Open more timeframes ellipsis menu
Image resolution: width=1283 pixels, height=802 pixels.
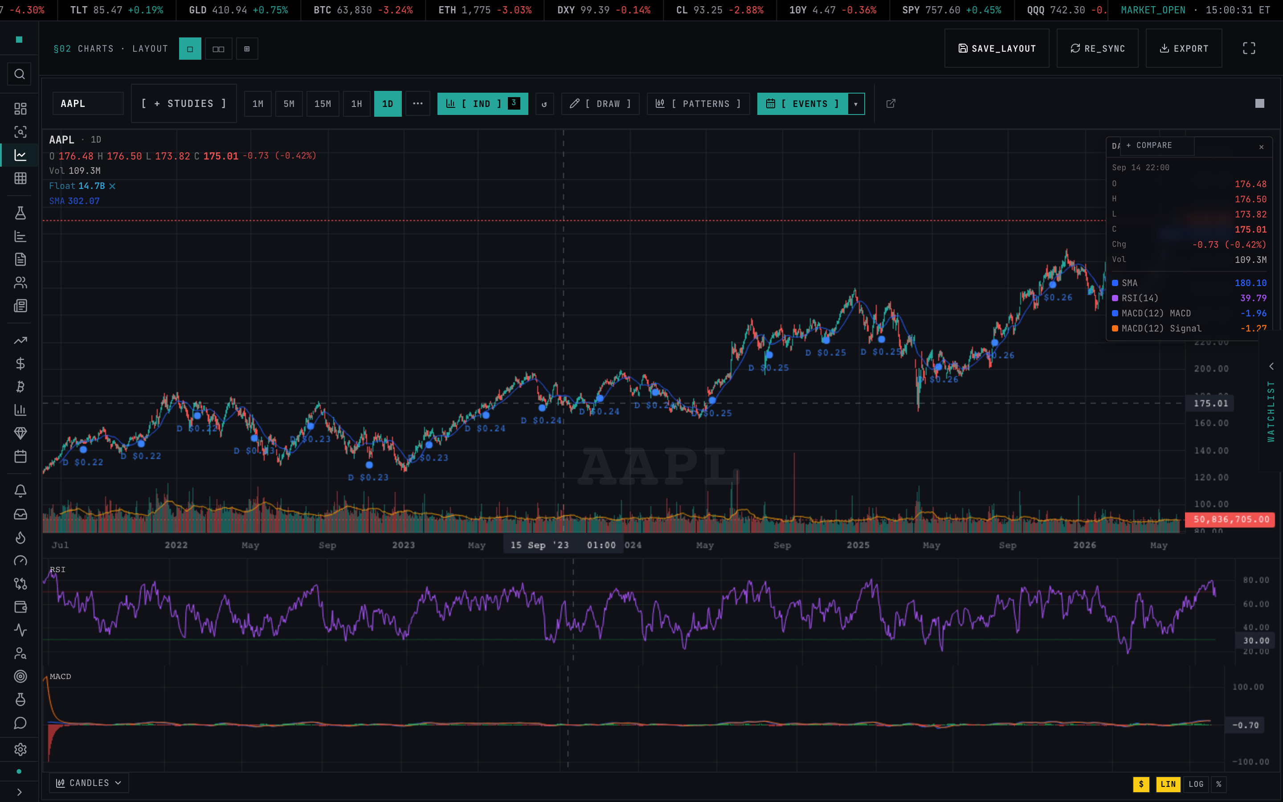point(418,104)
